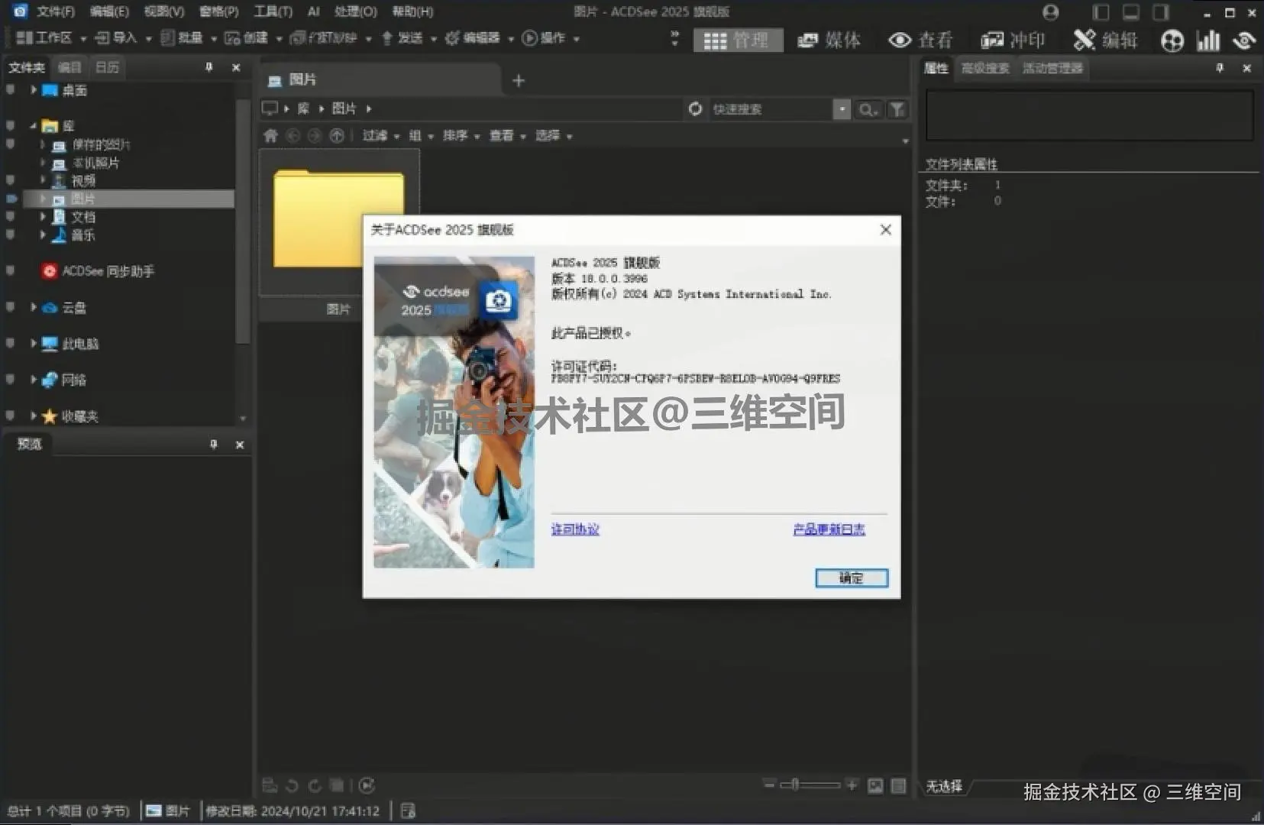This screenshot has height=825, width=1264.
Task: Open the 工具(T) menu
Action: click(273, 11)
